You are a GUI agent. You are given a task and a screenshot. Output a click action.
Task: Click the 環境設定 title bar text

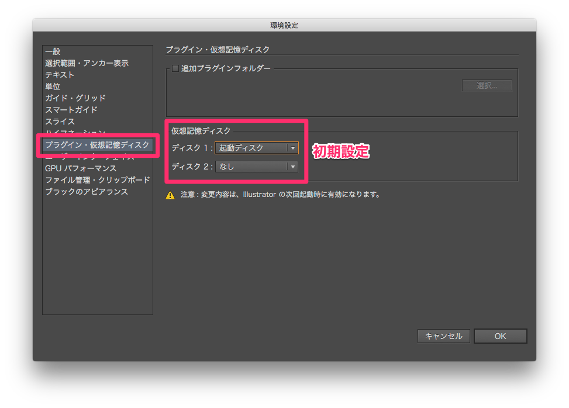click(284, 25)
